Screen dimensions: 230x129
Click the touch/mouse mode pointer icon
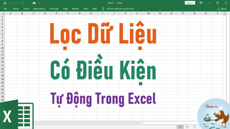click(x=29, y=3)
